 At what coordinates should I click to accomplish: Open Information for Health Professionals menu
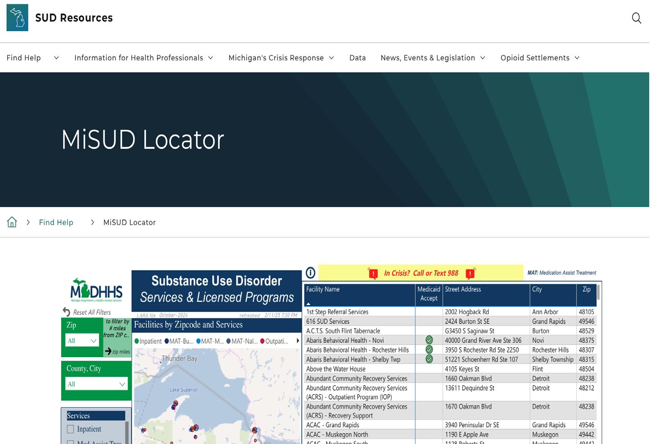pos(139,58)
